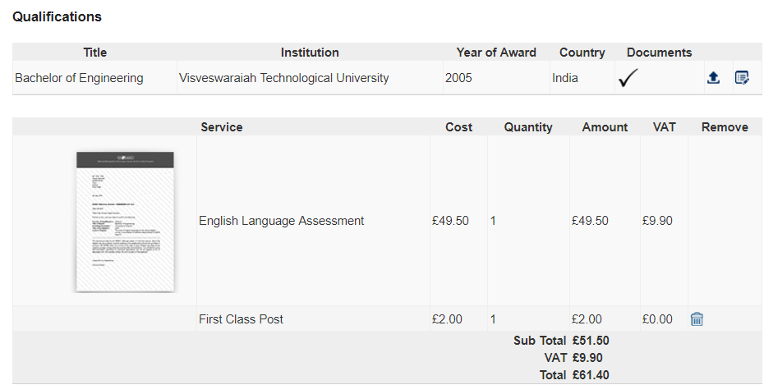The height and width of the screenshot is (385, 764).
Task: Click the Service column header
Action: click(x=222, y=127)
